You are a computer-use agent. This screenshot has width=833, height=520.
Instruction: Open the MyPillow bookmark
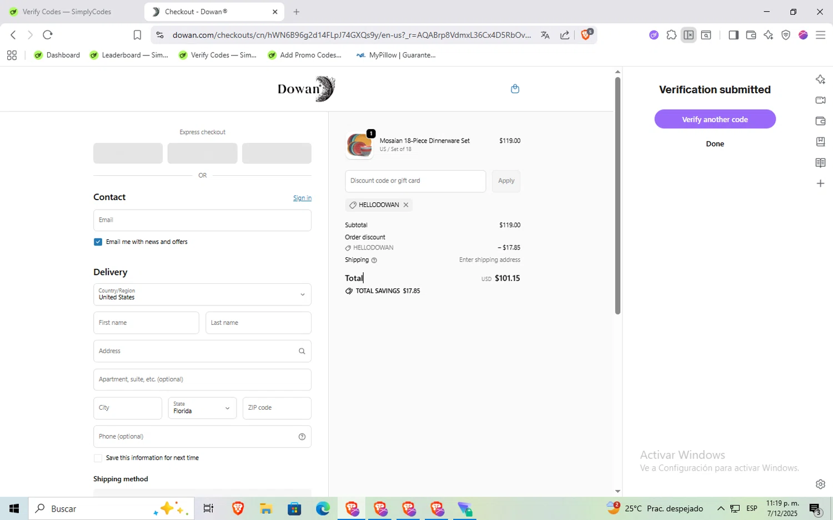(396, 55)
